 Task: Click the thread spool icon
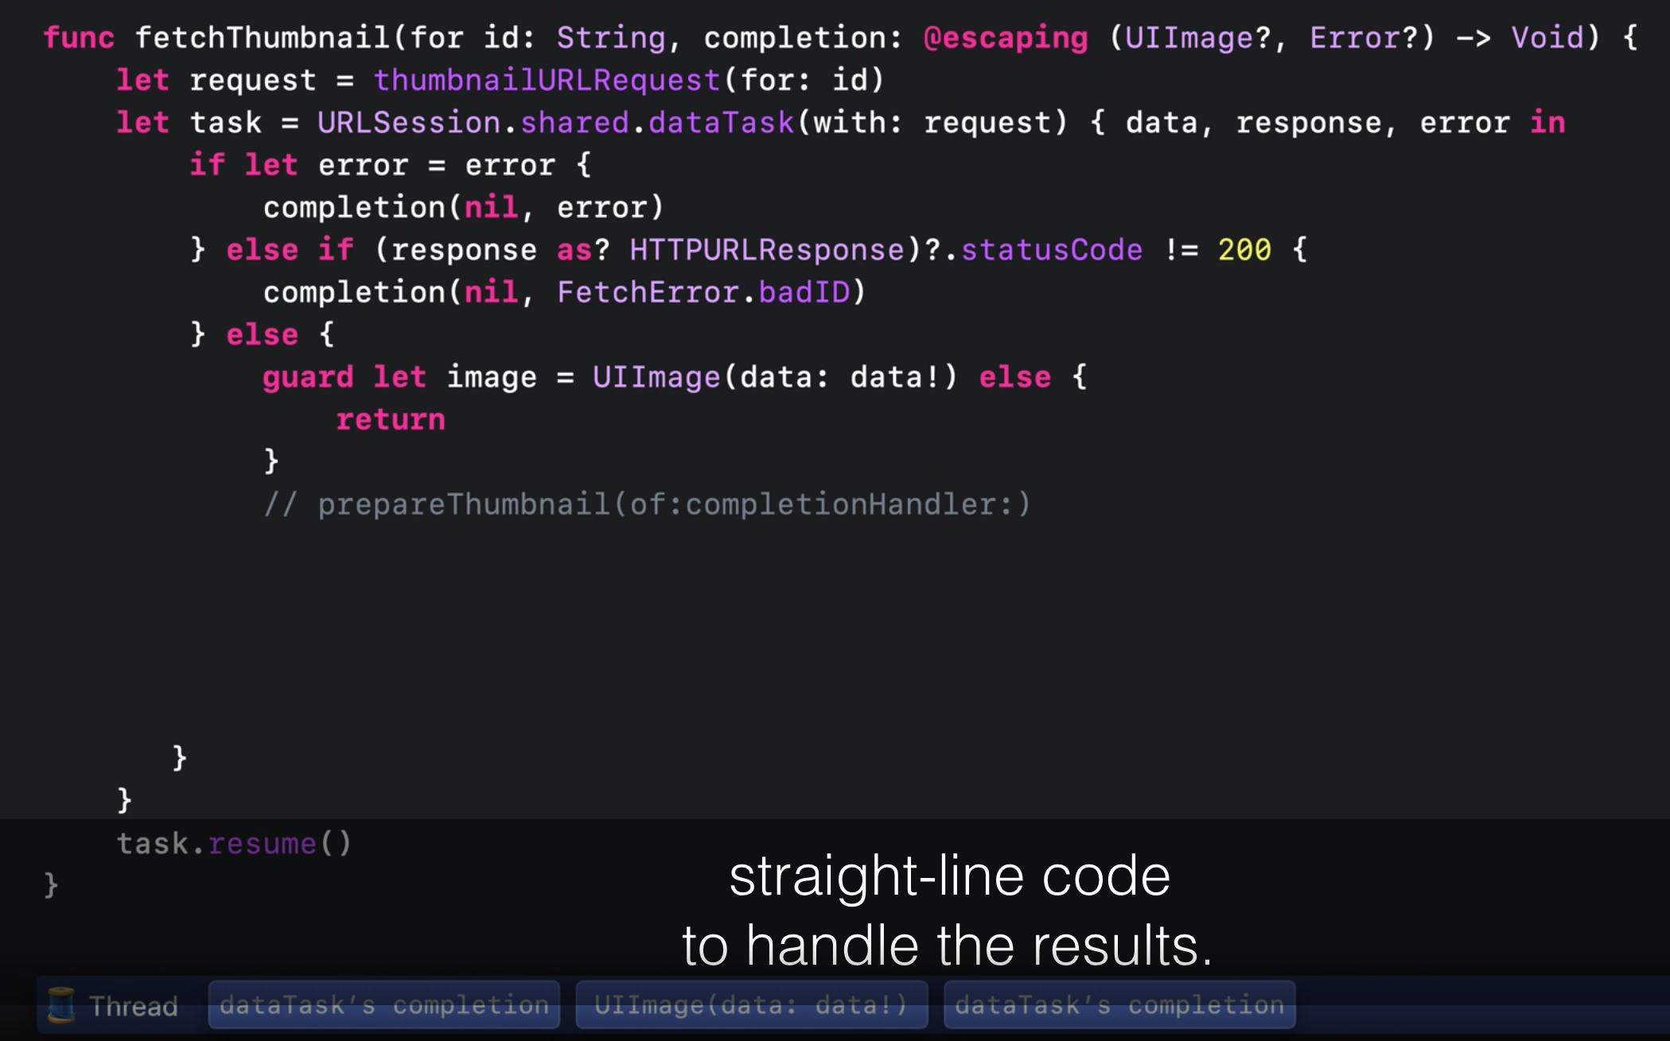click(x=61, y=1004)
